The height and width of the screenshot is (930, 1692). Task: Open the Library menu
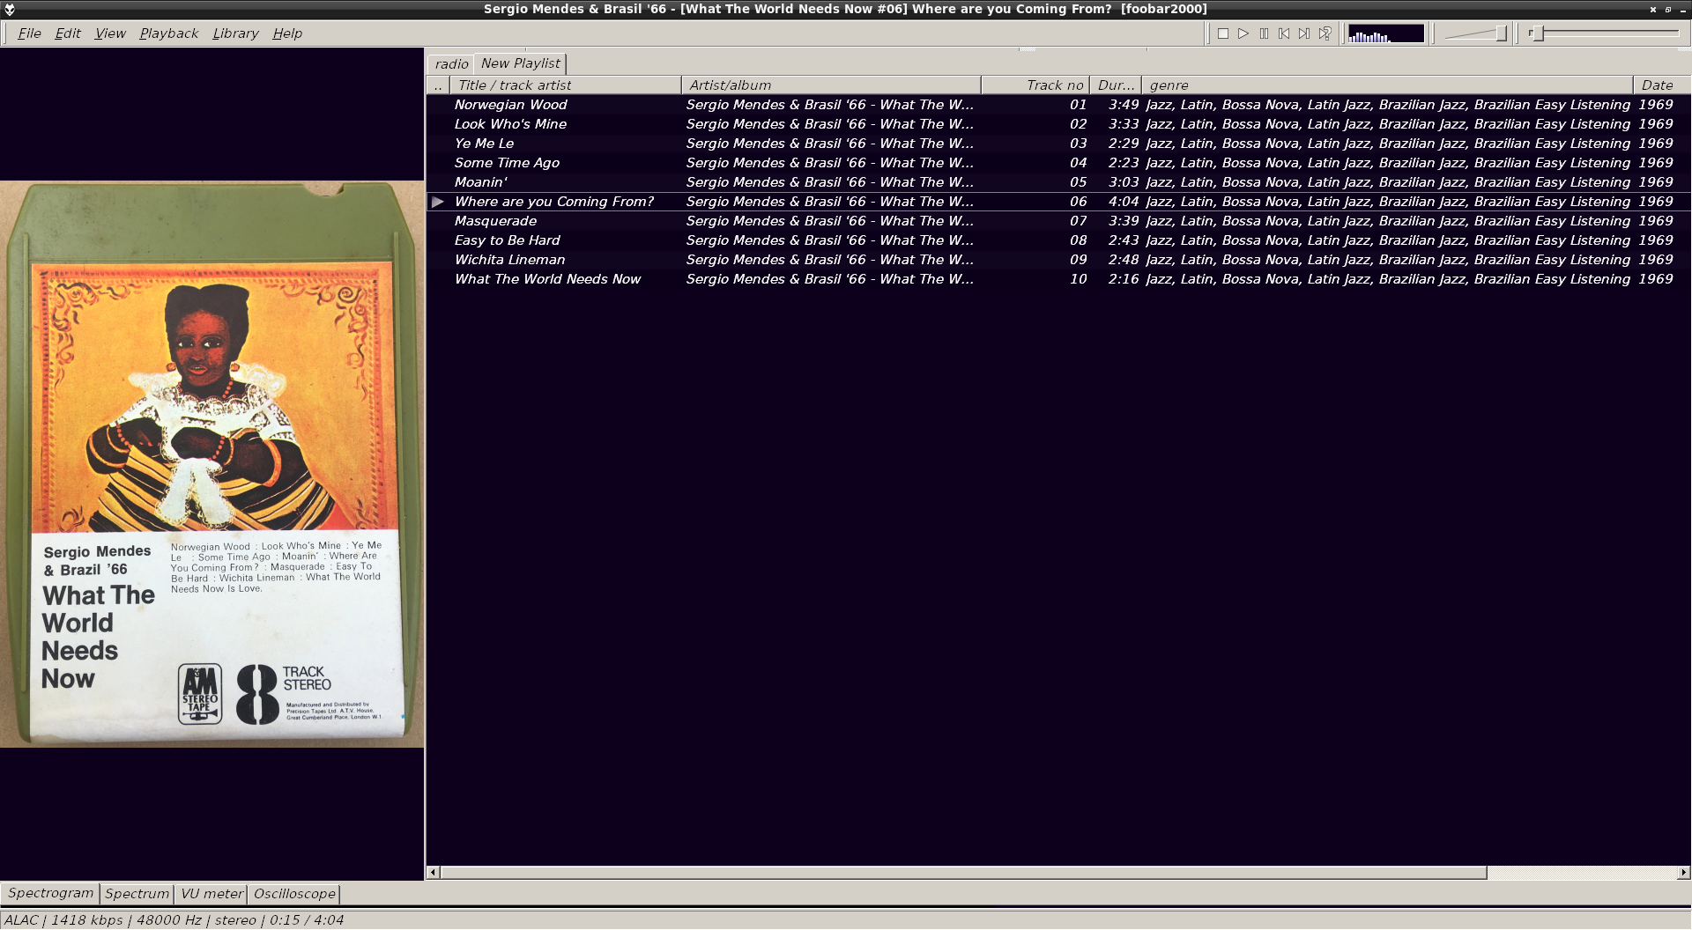(235, 33)
